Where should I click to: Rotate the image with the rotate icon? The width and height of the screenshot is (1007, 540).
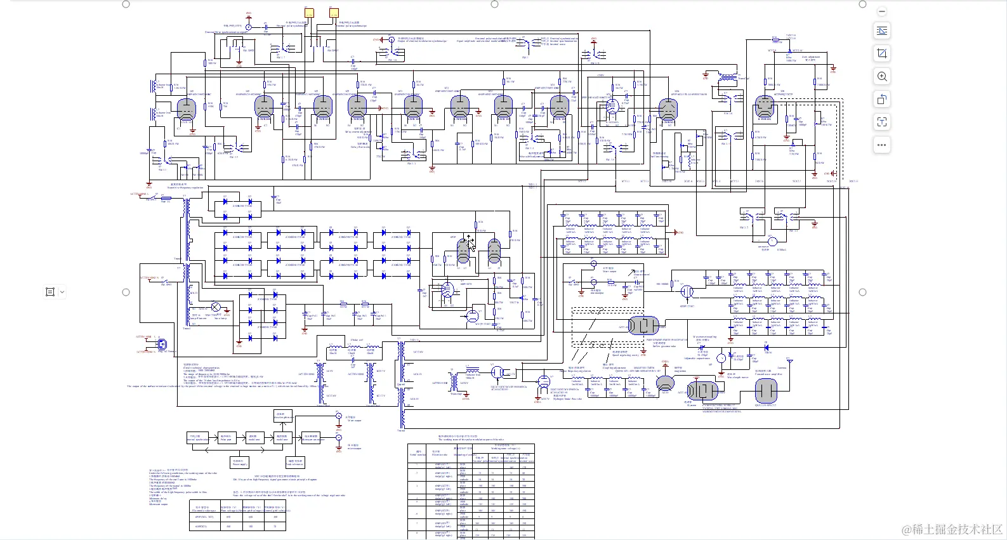pos(882,100)
